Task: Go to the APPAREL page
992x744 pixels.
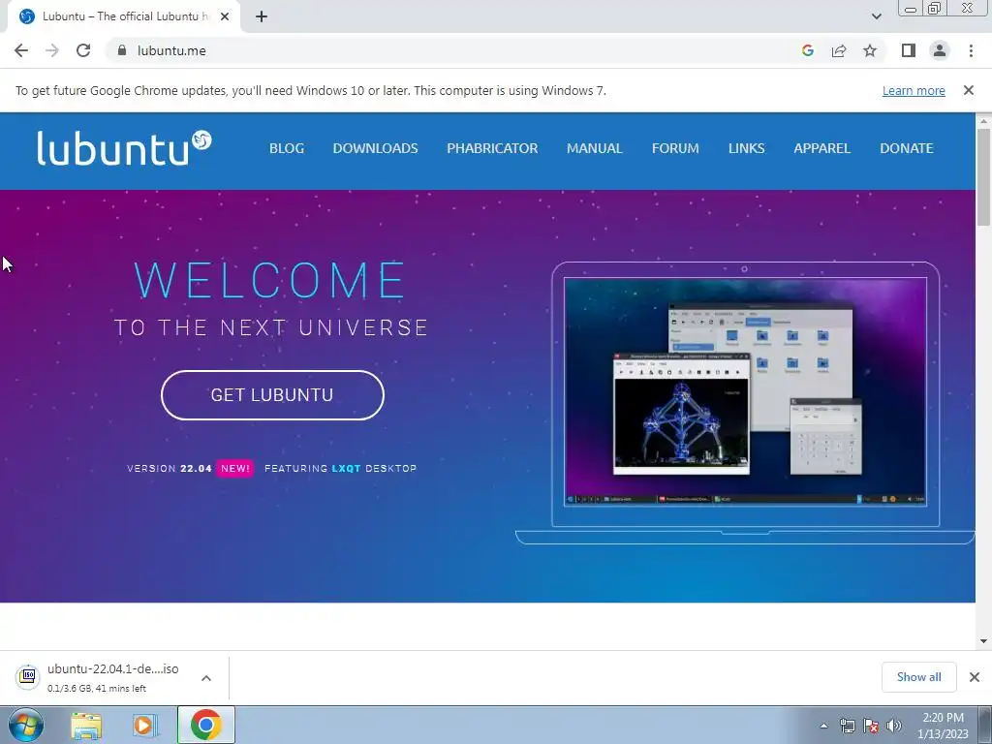Action: pos(821,148)
